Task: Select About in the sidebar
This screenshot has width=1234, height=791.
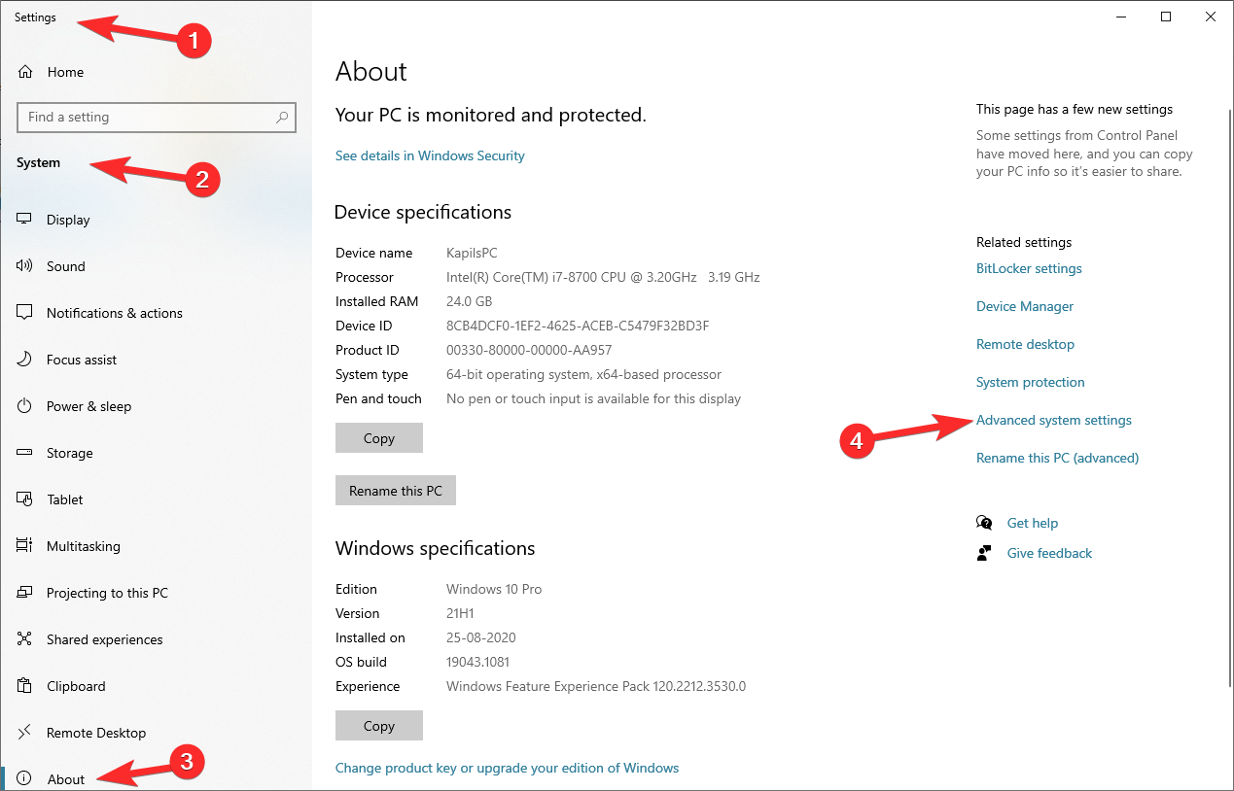Action: tap(65, 779)
